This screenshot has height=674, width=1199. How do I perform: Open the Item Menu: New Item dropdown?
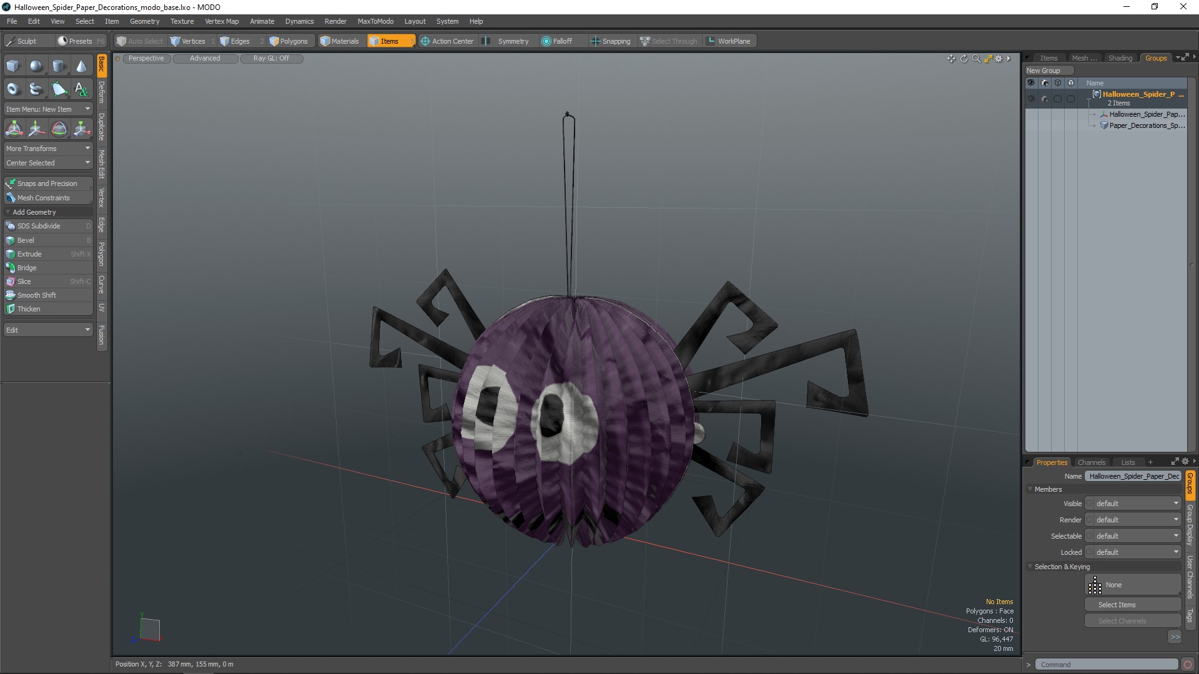pyautogui.click(x=47, y=109)
